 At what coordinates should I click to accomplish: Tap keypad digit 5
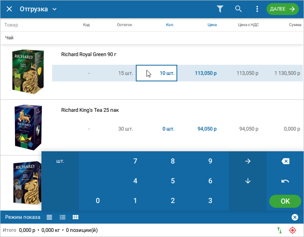(173, 181)
